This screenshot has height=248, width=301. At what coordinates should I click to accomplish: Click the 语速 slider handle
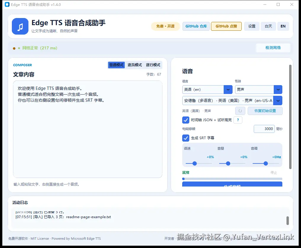pyautogui.click(x=195, y=163)
